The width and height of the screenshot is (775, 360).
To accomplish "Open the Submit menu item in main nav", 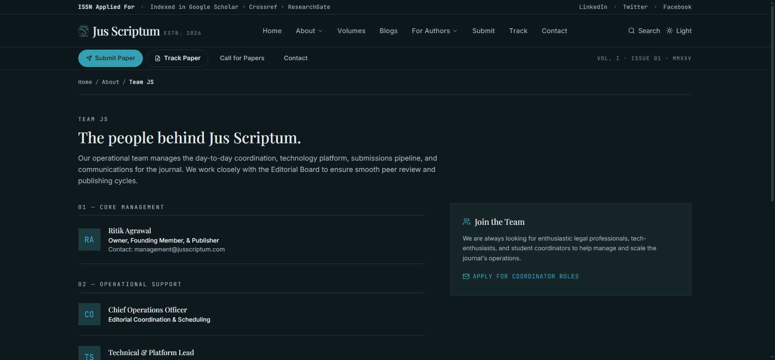I will pyautogui.click(x=484, y=31).
